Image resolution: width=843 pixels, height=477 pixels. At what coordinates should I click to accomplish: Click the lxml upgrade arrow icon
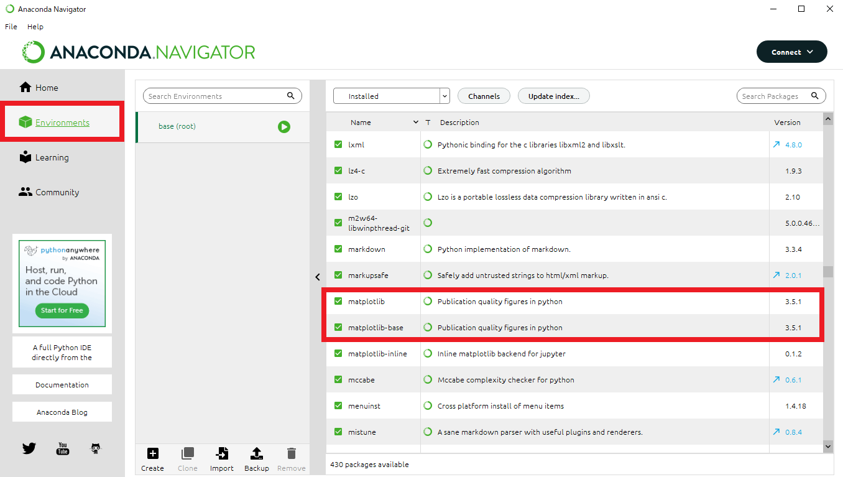pyautogui.click(x=776, y=144)
